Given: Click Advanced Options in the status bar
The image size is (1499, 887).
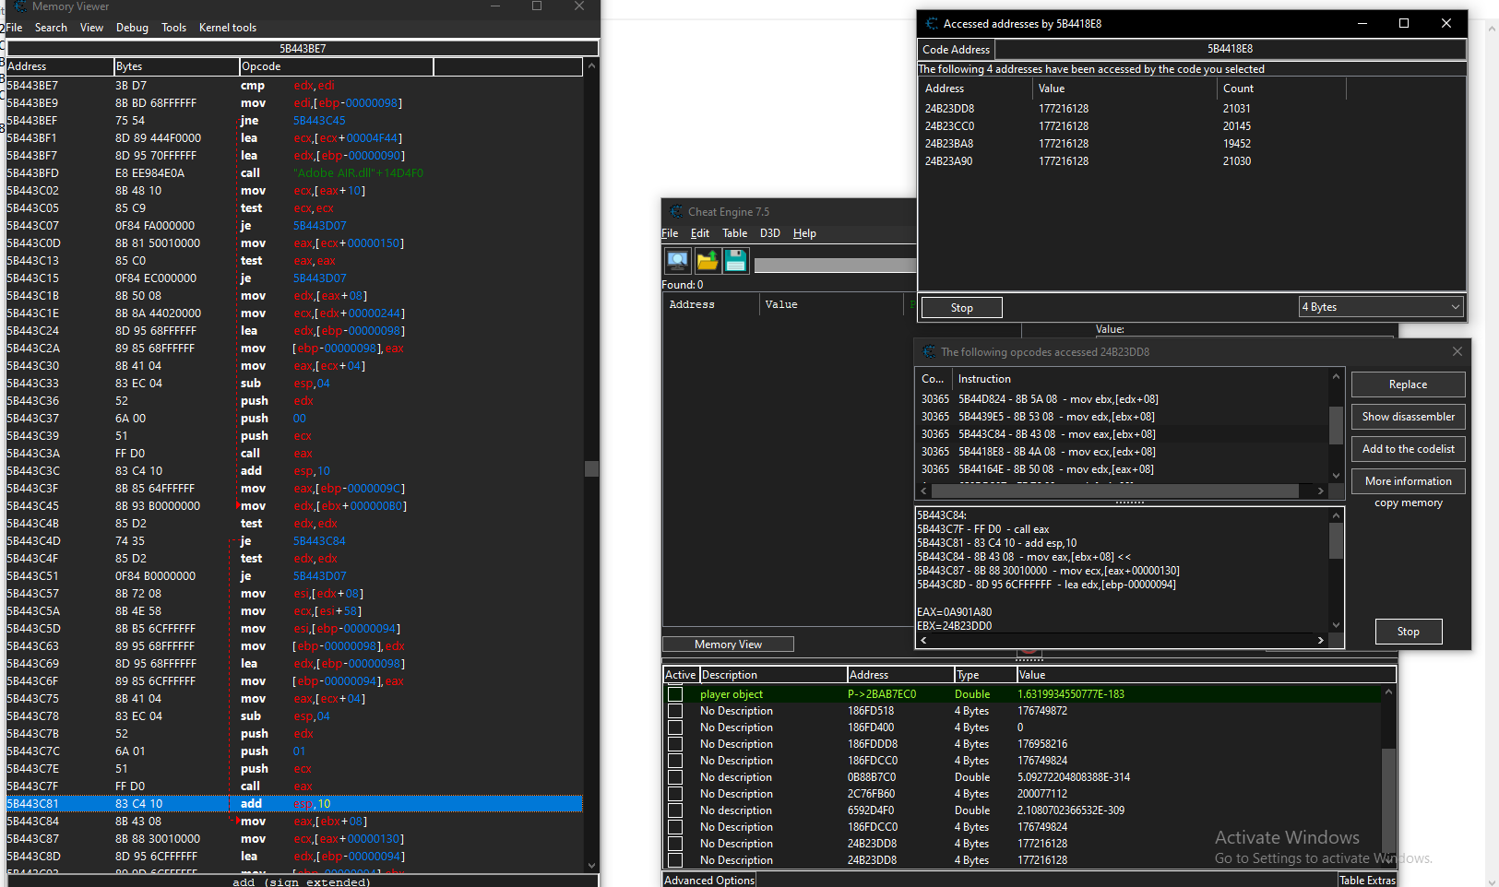Looking at the screenshot, I should click(x=709, y=881).
